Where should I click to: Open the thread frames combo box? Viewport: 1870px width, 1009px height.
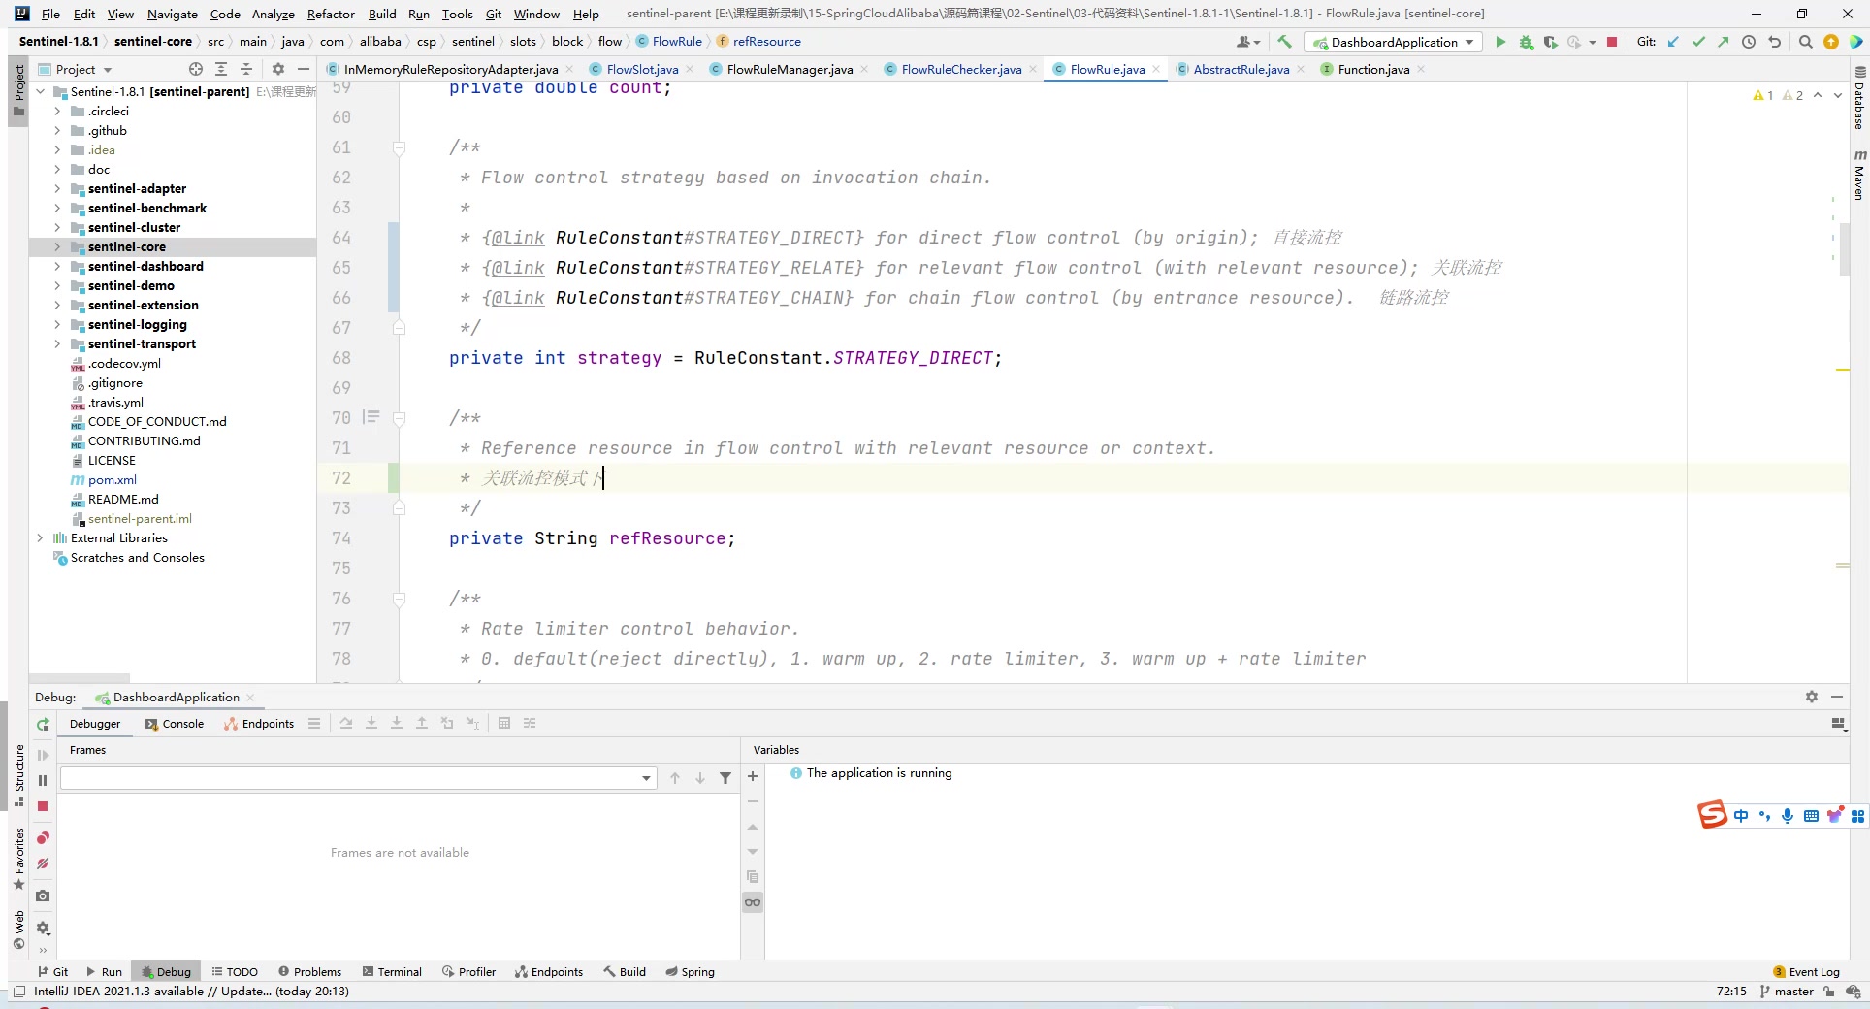[358, 778]
